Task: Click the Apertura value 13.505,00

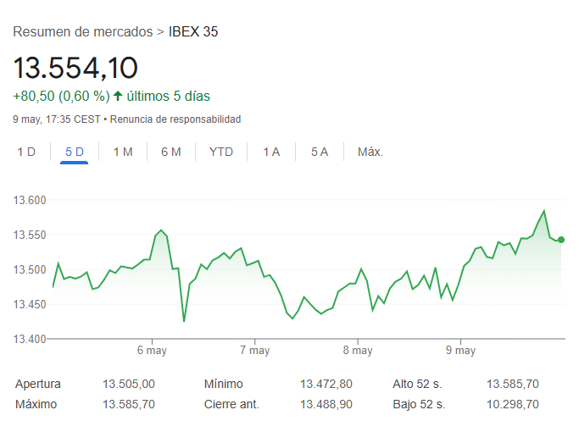Action: (x=129, y=384)
